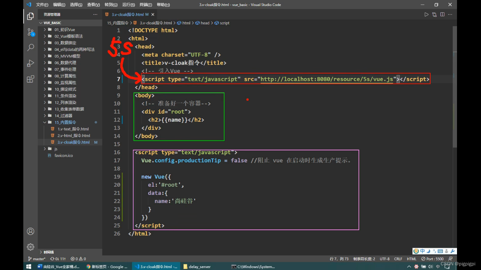481x270 pixels.
Task: Open errors and warnings status indicator
Action: coord(78,259)
